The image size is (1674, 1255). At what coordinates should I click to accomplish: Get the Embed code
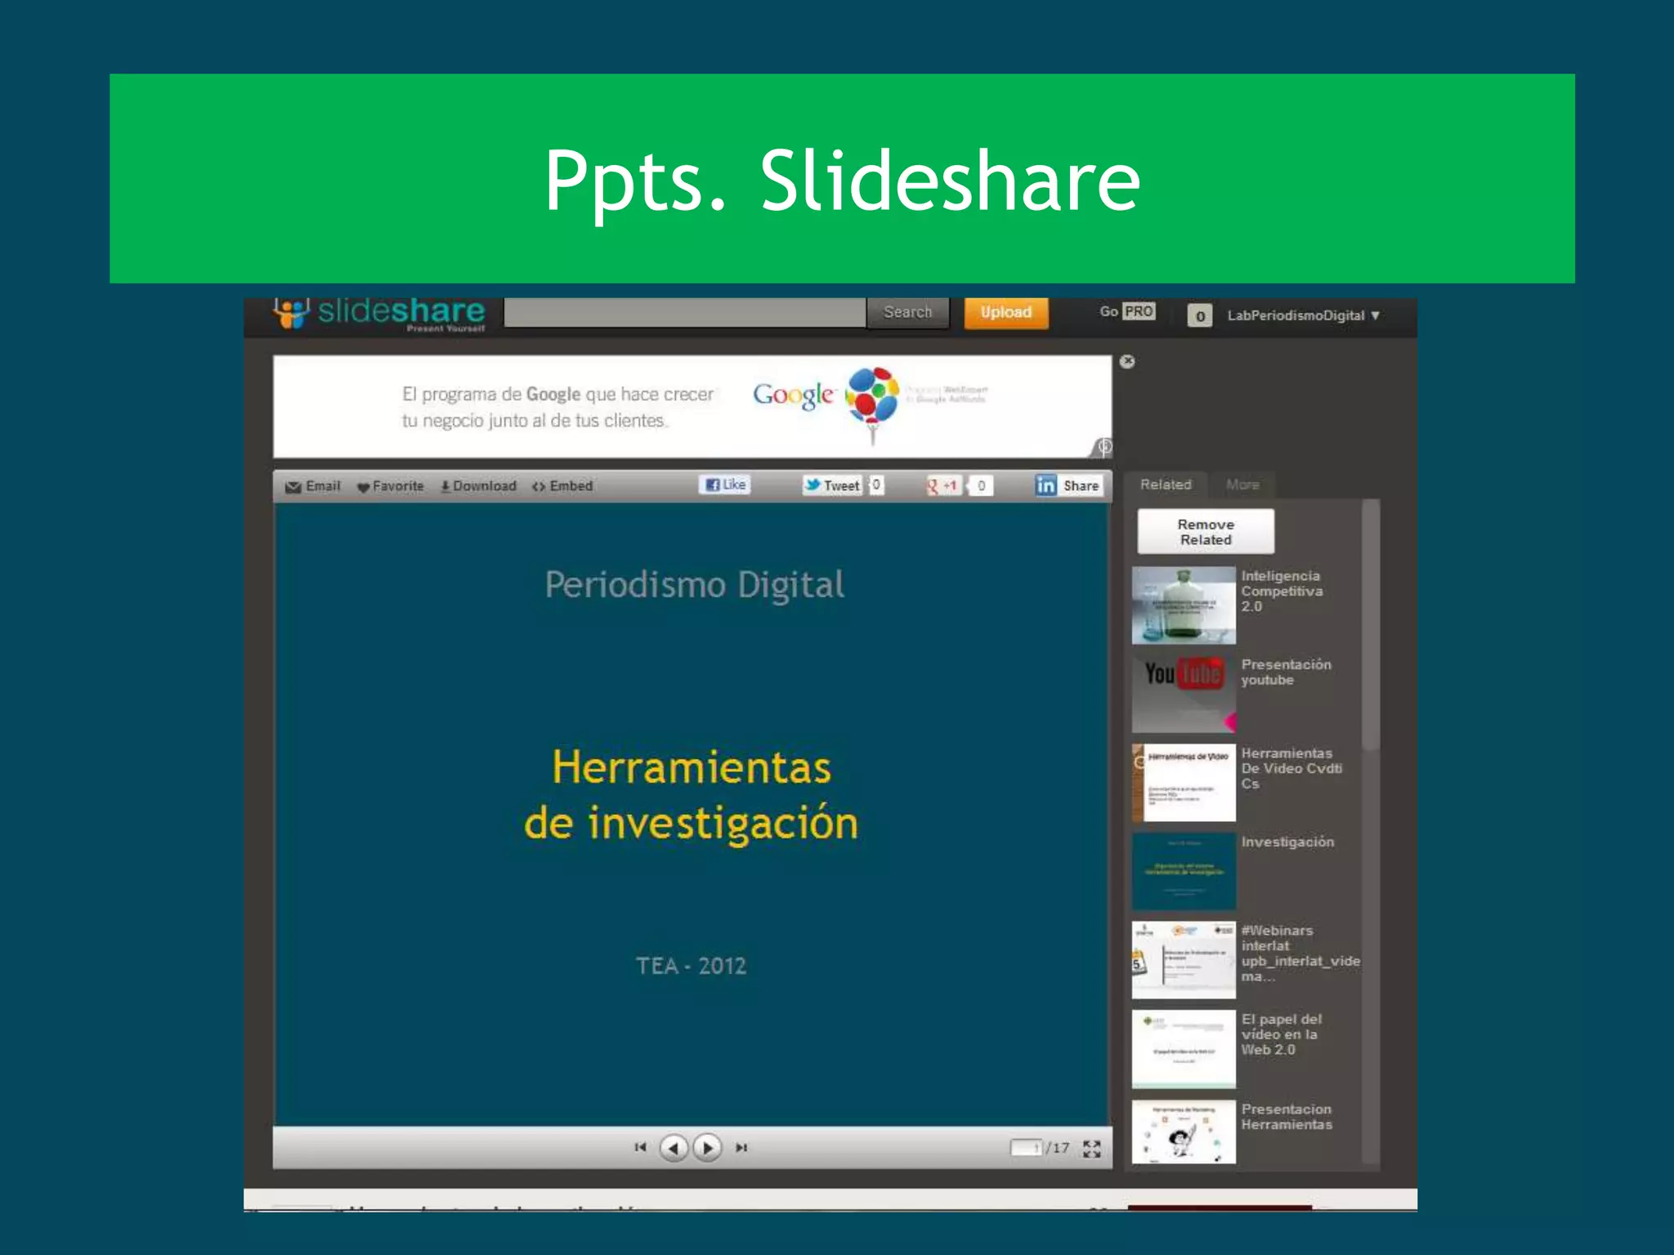562,486
